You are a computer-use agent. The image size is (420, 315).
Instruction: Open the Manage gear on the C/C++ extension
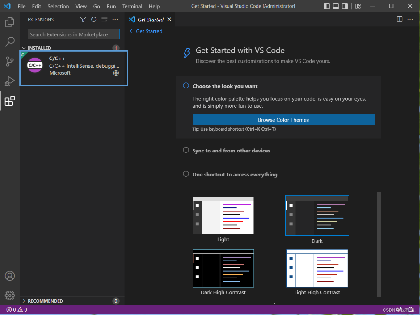tap(116, 73)
